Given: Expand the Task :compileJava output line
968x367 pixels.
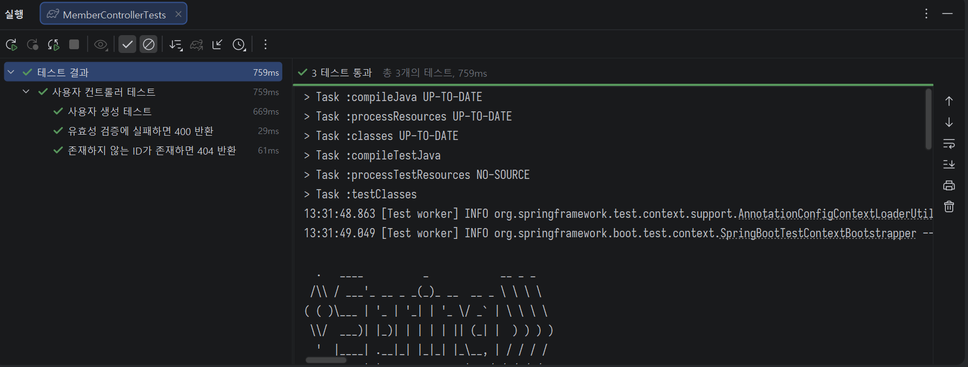Looking at the screenshot, I should click(x=307, y=97).
